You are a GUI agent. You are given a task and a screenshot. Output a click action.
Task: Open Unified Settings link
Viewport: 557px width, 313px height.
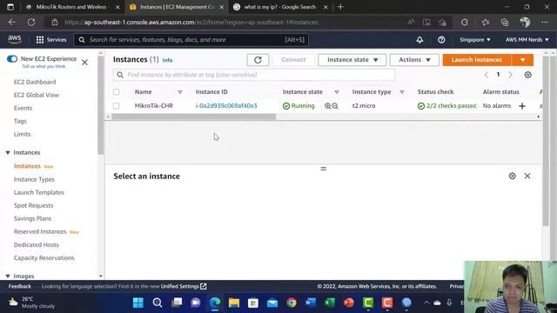pos(184,286)
